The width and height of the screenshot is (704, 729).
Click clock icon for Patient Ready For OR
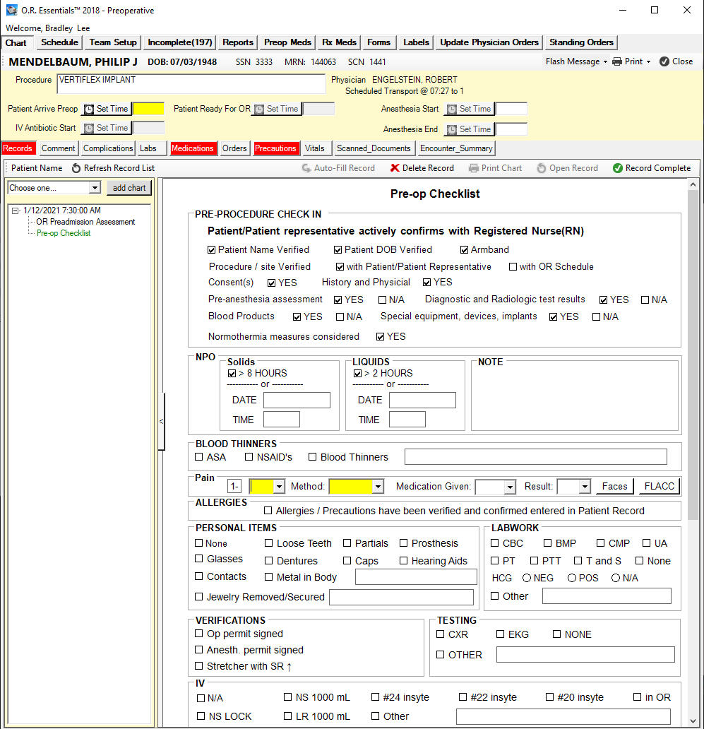[259, 109]
